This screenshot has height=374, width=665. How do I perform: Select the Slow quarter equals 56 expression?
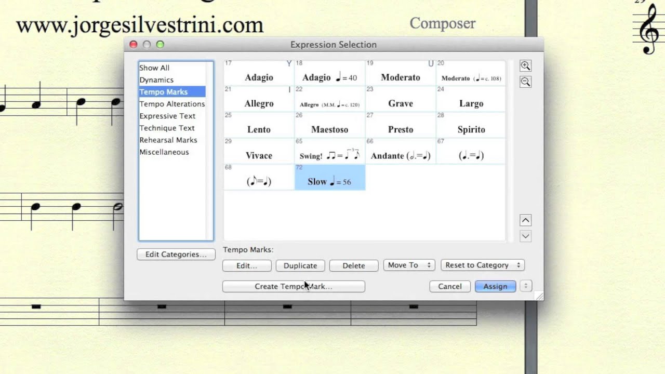point(330,177)
